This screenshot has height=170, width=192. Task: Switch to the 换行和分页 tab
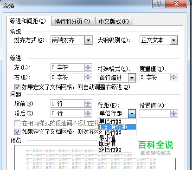(x=73, y=21)
